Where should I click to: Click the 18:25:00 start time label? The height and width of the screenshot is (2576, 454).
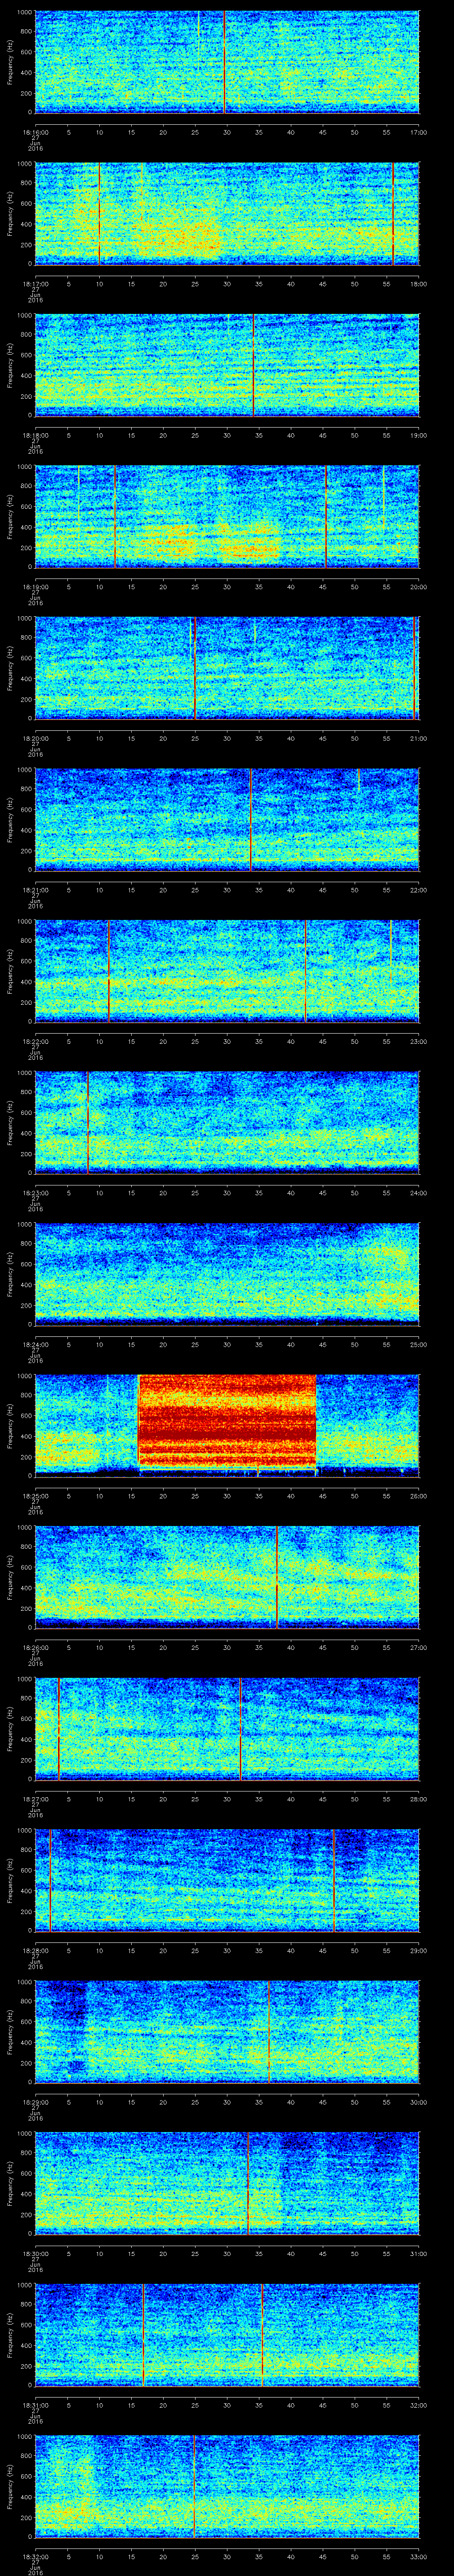pos(36,1496)
